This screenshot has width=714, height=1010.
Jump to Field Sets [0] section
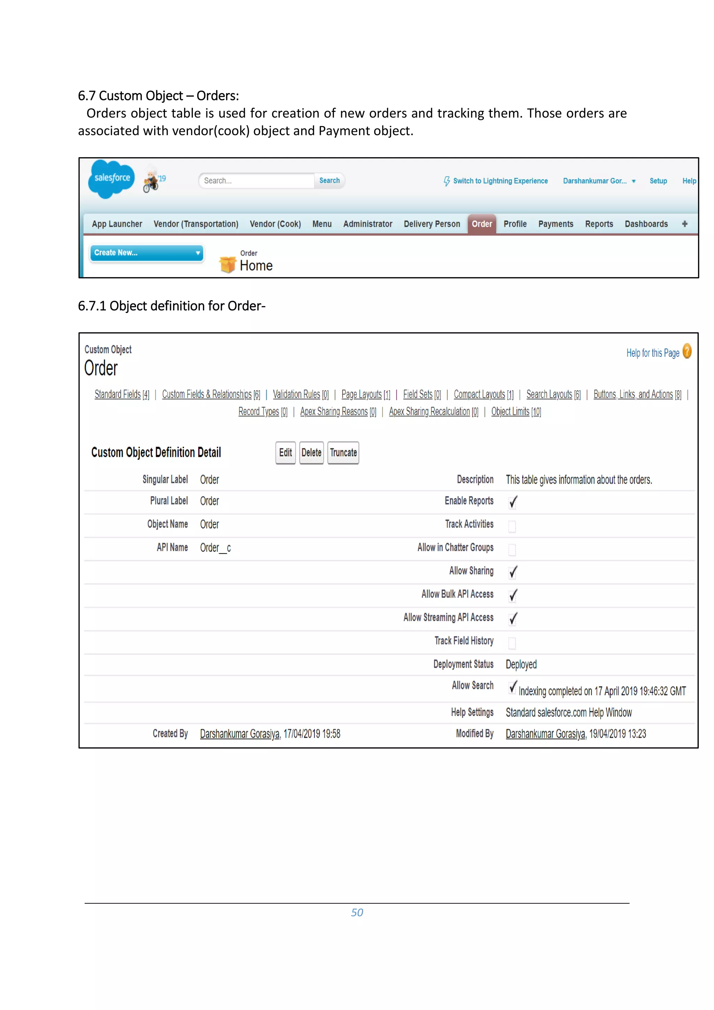[422, 394]
